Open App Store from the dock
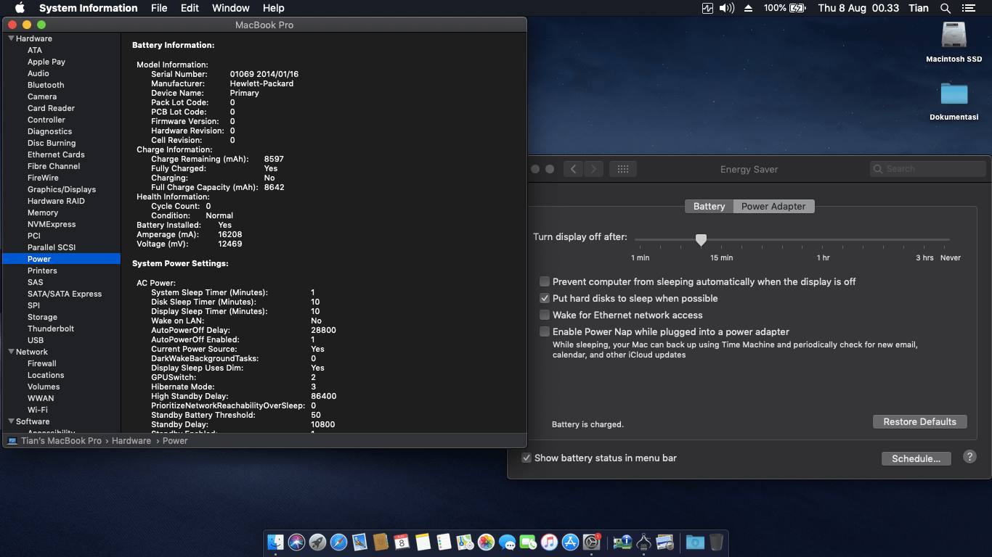 pos(570,542)
